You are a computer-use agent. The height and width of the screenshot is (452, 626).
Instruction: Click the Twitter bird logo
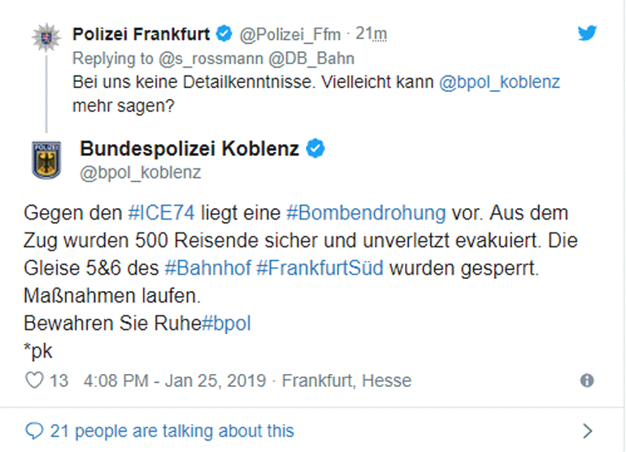[587, 33]
